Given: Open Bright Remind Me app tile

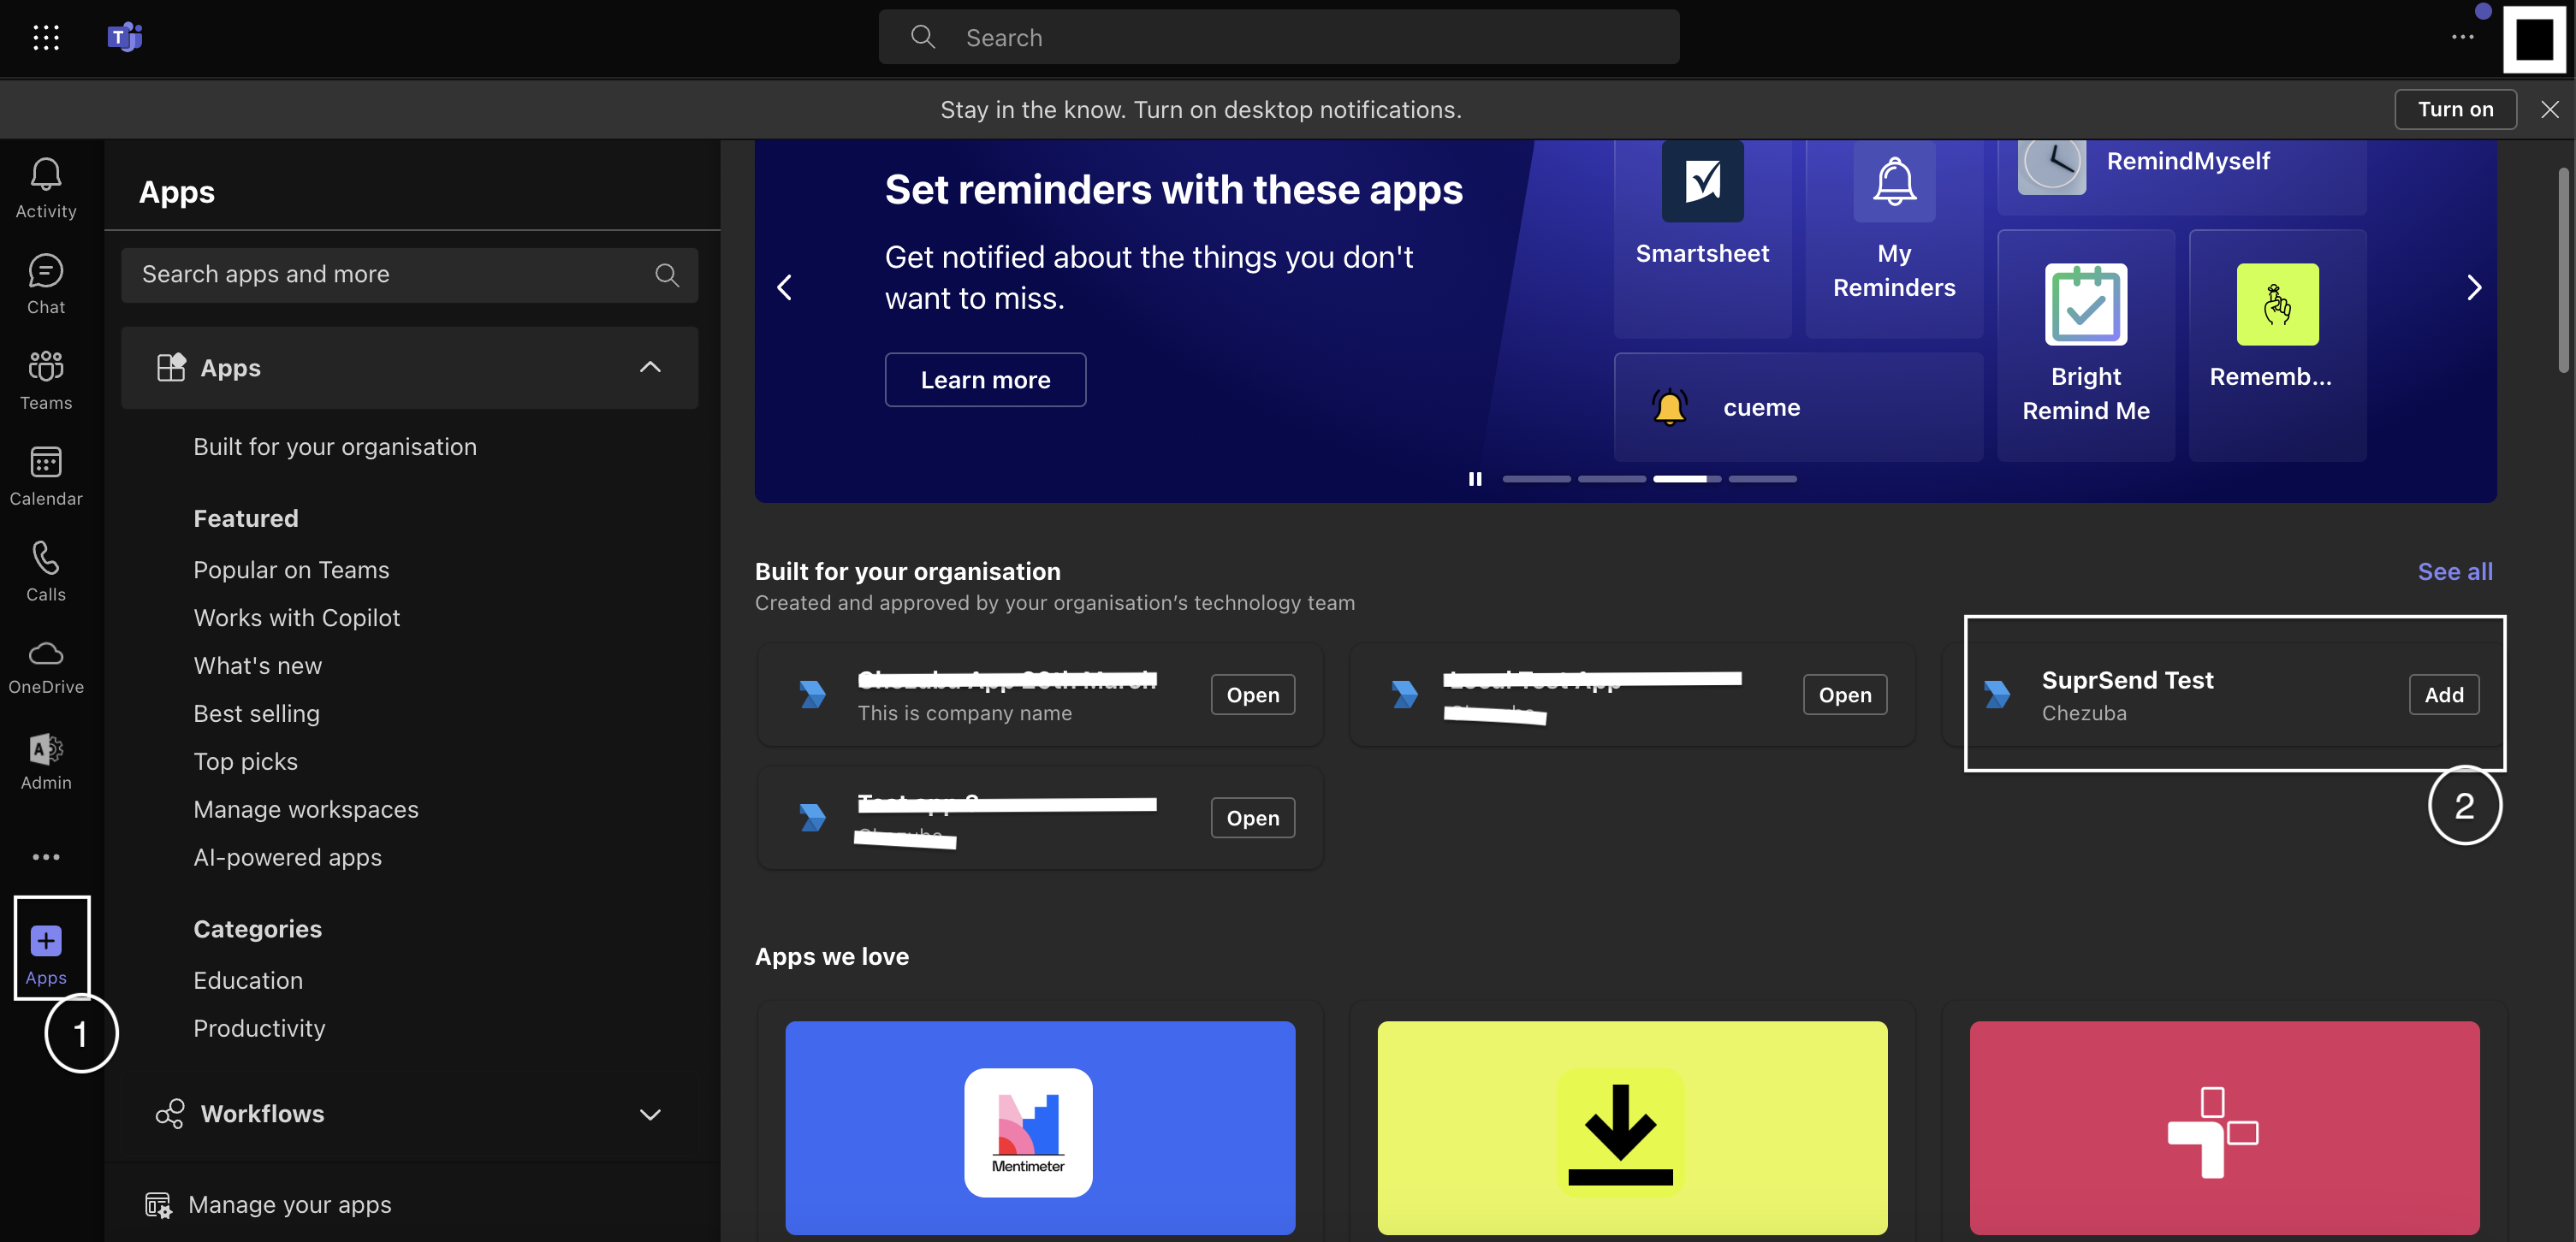Looking at the screenshot, I should [x=2086, y=346].
